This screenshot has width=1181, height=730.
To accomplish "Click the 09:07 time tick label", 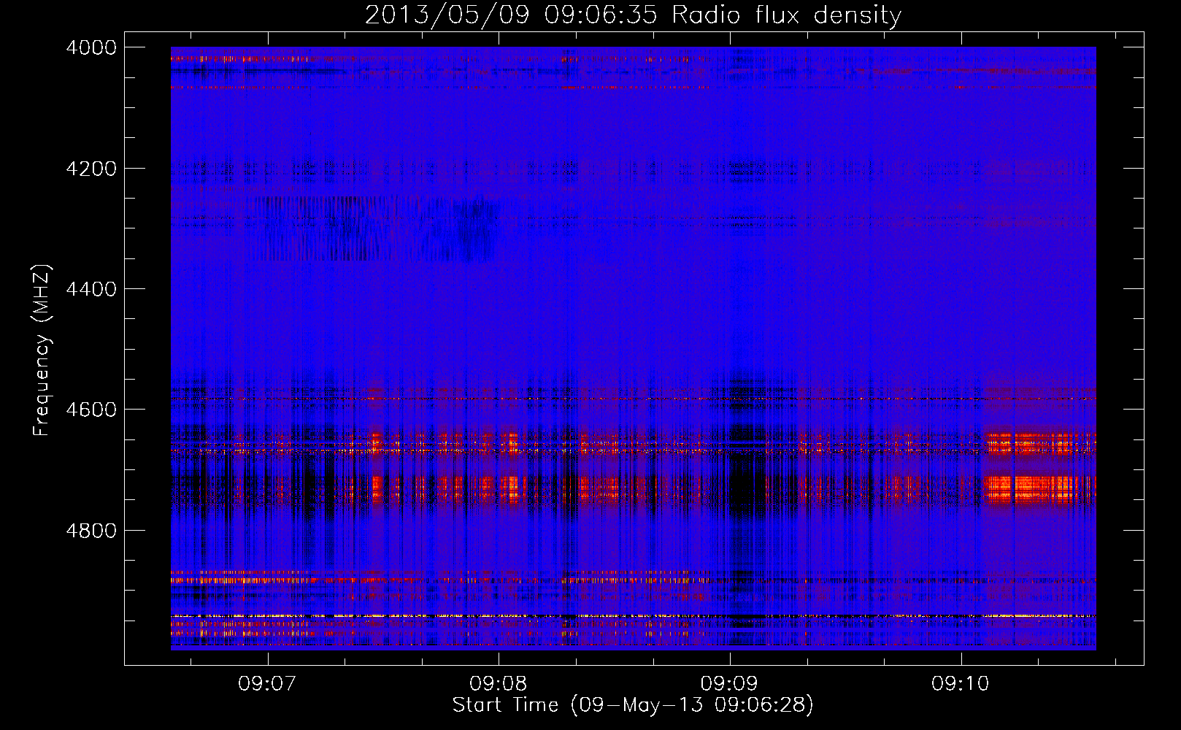I will [267, 684].
